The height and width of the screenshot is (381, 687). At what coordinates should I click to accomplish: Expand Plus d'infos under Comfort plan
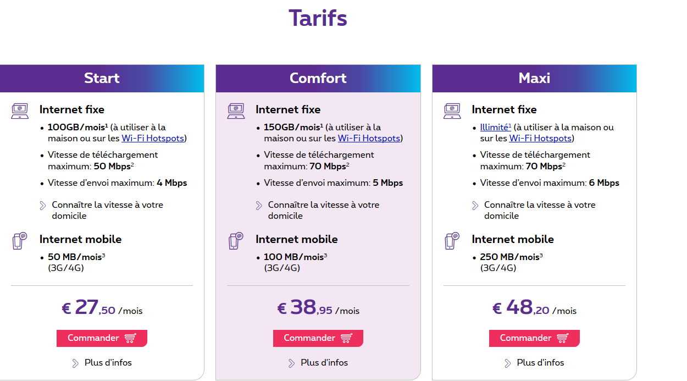pos(318,363)
